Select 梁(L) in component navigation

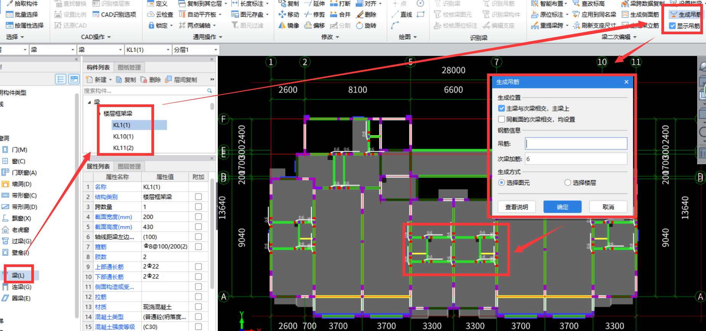click(18, 275)
